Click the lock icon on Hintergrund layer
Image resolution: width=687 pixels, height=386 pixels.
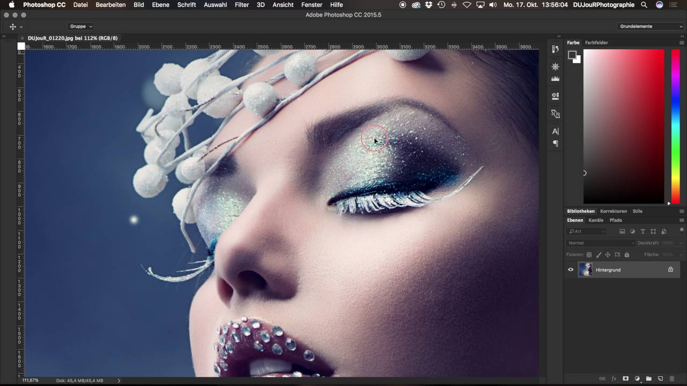[x=670, y=270]
